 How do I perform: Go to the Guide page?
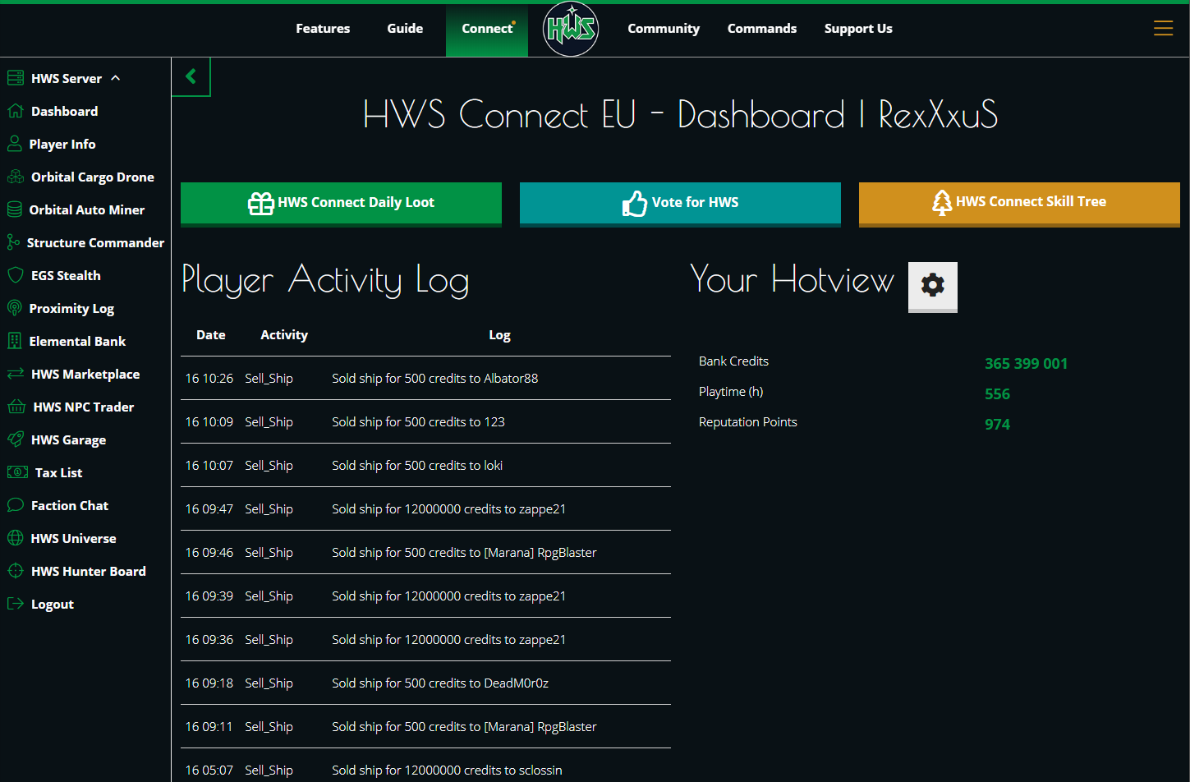pyautogui.click(x=405, y=29)
